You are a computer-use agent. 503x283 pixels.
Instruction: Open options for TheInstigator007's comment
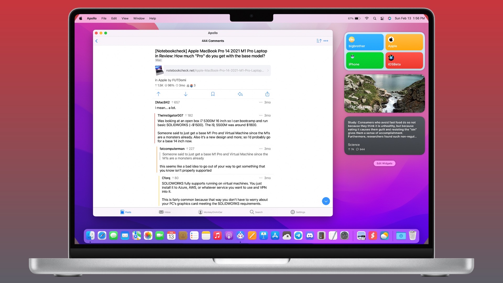[x=261, y=116]
